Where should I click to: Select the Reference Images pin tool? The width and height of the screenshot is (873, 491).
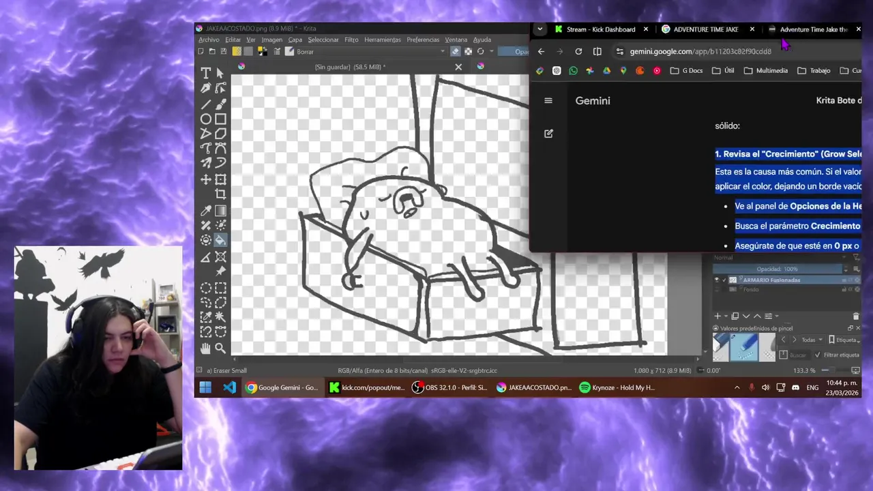pos(220,271)
